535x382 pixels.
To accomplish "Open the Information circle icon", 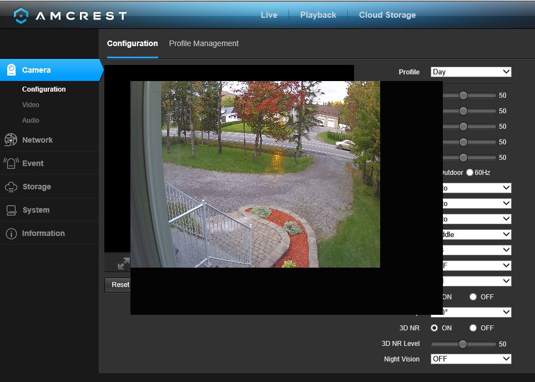I will tap(11, 234).
